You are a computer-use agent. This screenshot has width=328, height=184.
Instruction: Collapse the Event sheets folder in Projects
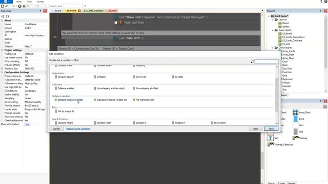pyautogui.click(x=272, y=30)
